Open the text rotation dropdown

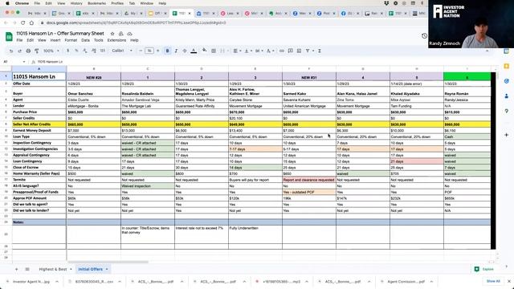click(x=270, y=51)
